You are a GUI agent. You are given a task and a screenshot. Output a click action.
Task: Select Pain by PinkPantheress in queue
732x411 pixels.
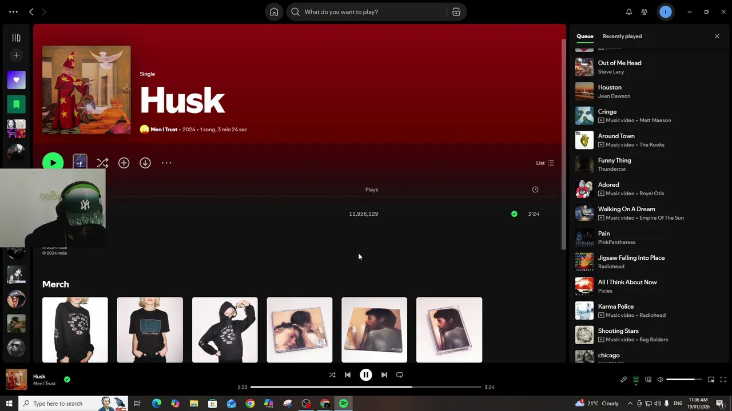pyautogui.click(x=649, y=237)
